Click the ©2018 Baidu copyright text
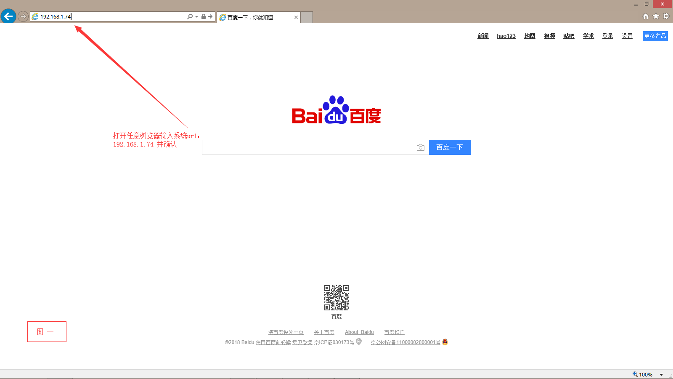The height and width of the screenshot is (379, 673). [x=239, y=342]
